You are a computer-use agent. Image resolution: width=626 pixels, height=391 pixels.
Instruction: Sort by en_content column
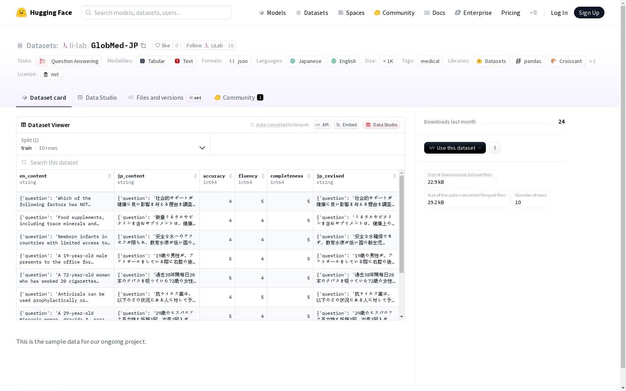coord(110,176)
